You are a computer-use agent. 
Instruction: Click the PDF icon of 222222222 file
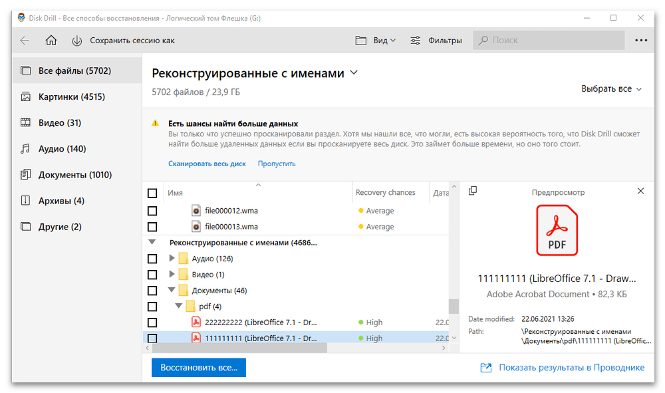tap(196, 322)
